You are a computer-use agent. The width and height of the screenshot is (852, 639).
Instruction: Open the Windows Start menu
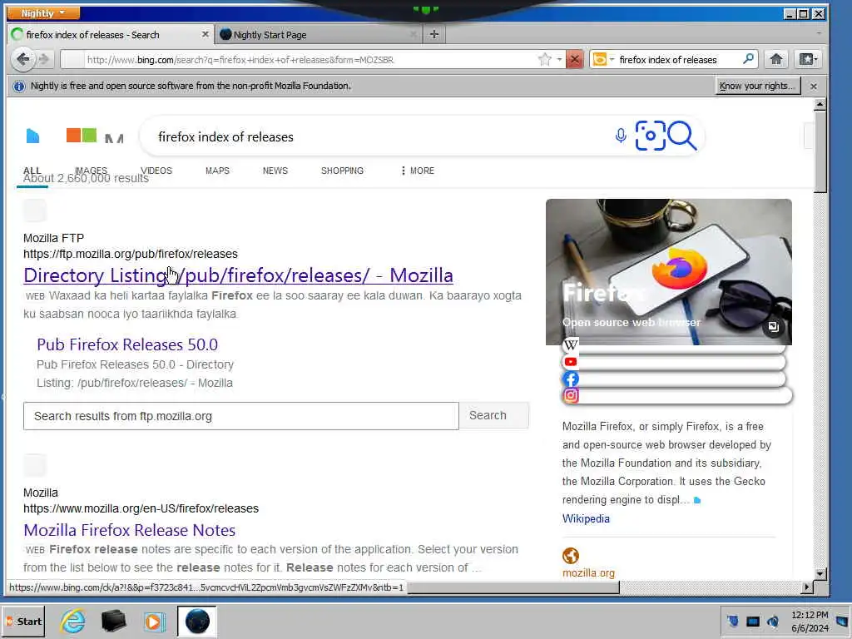pos(23,621)
